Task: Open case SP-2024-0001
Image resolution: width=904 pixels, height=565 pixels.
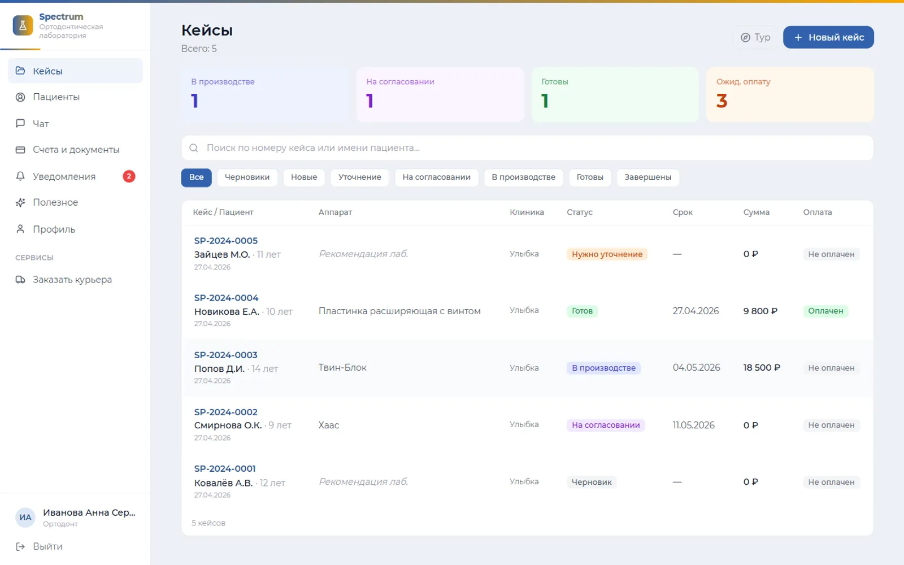Action: pos(225,469)
